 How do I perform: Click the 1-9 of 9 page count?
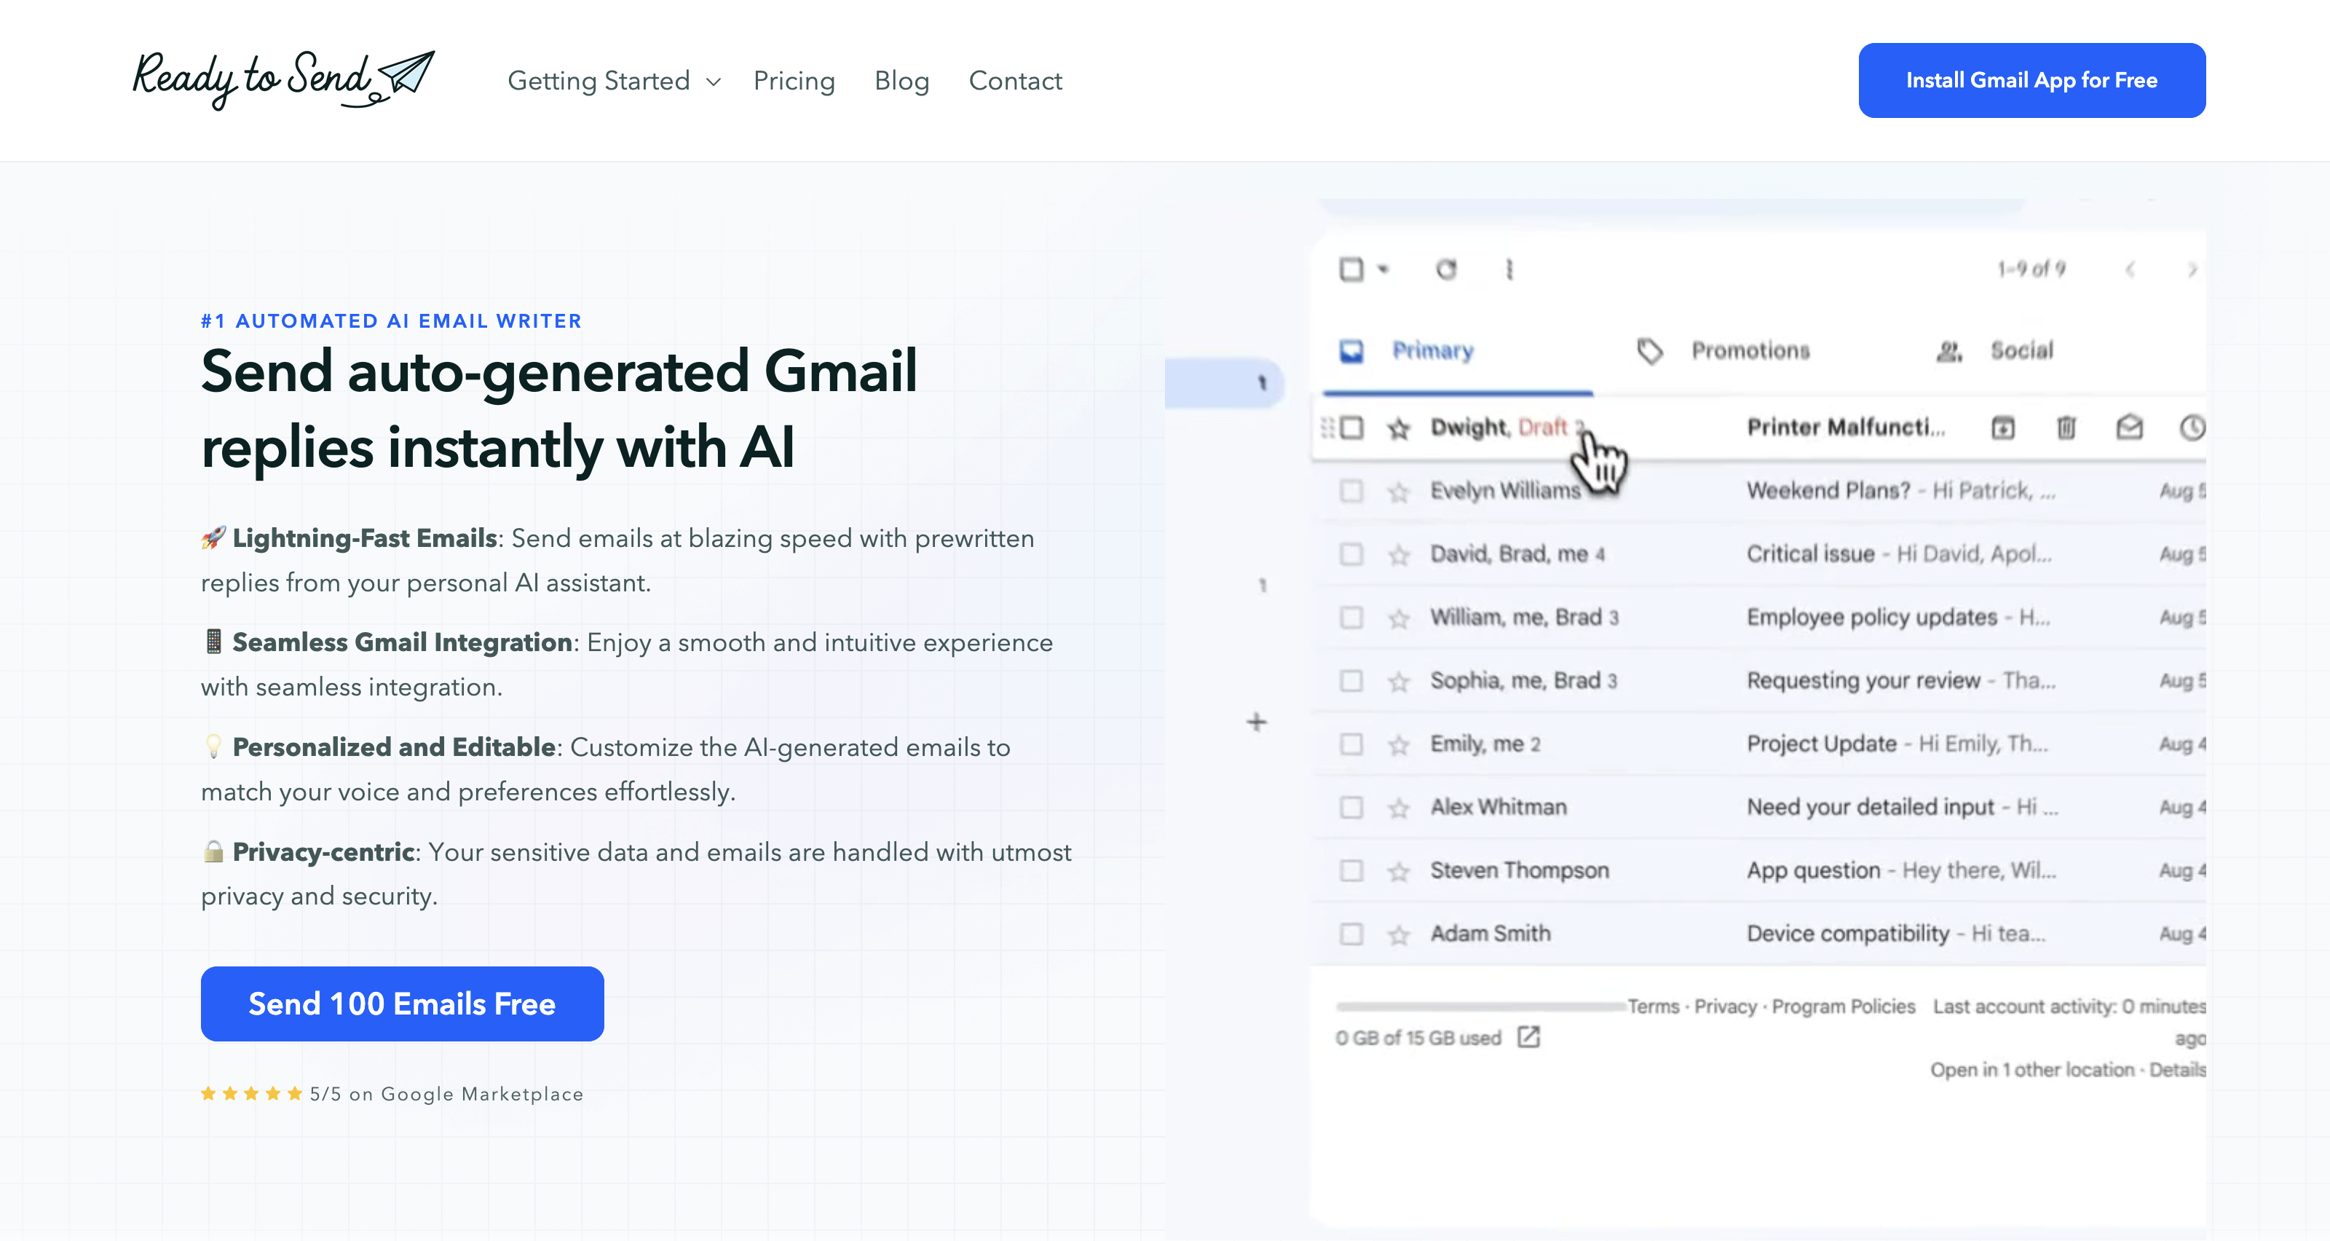pos(2031,269)
